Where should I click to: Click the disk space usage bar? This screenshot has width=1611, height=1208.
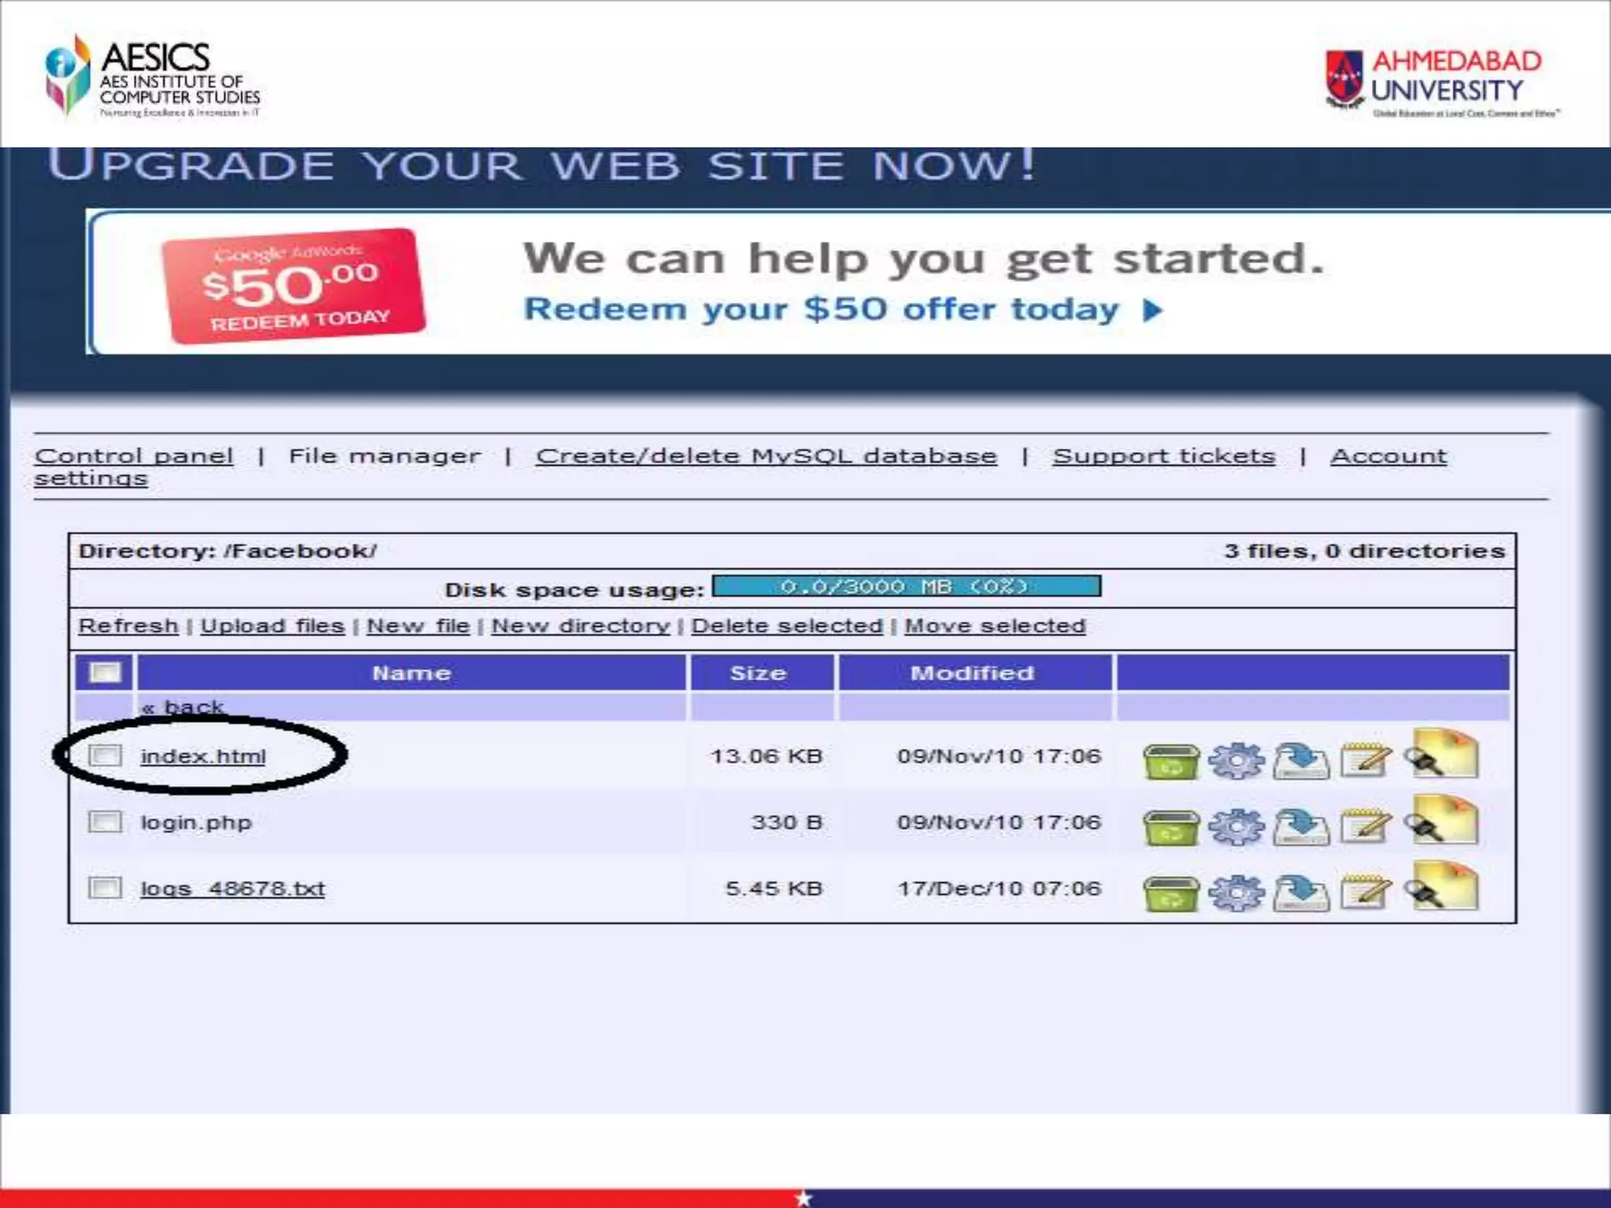(905, 587)
